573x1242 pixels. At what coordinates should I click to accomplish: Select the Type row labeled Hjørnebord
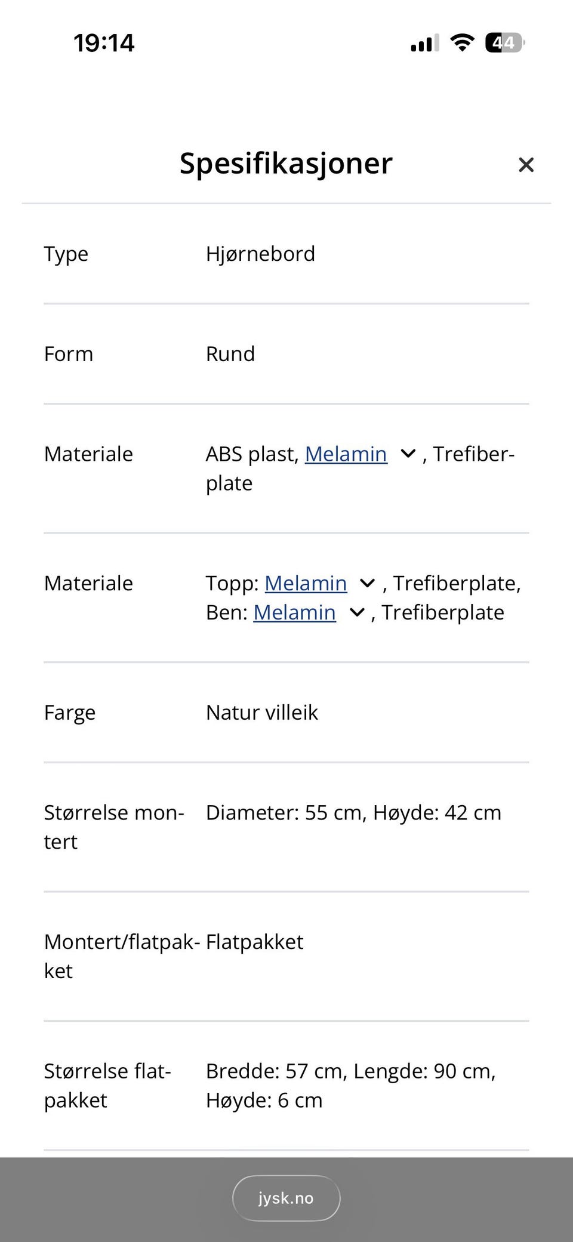click(x=260, y=254)
